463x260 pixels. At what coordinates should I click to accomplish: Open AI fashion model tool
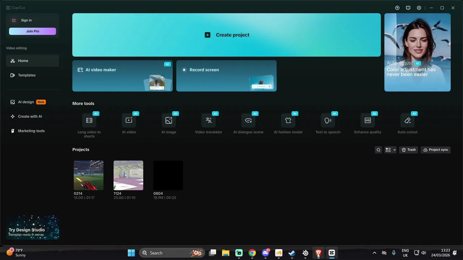pyautogui.click(x=288, y=123)
